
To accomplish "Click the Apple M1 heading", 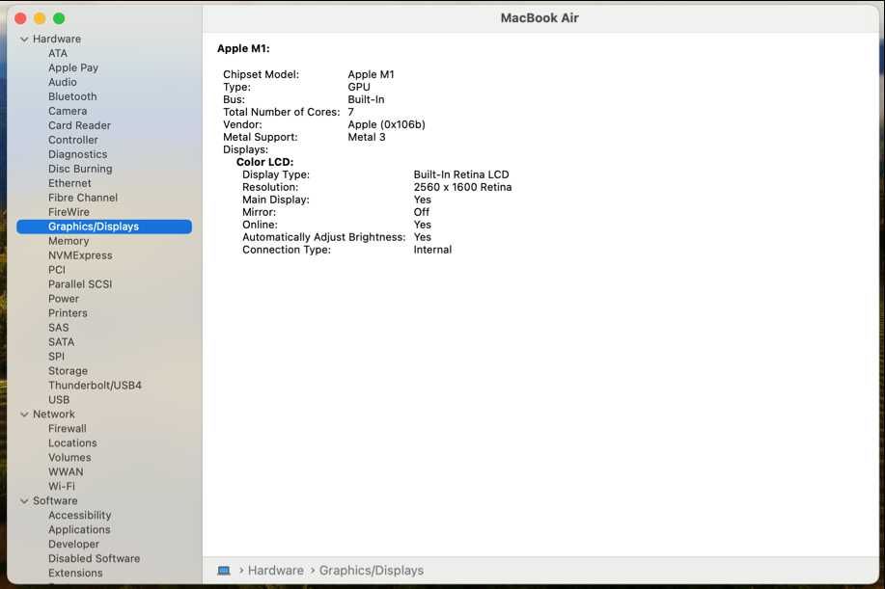I will [x=243, y=48].
